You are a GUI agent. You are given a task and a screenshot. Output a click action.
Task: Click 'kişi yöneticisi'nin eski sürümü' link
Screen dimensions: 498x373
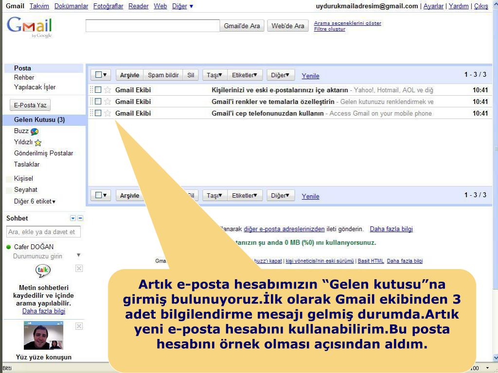[320, 261]
